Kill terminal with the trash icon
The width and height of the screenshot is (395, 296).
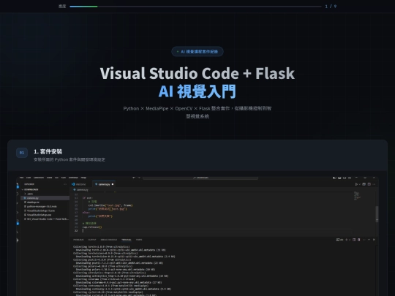pyautogui.click(x=358, y=240)
